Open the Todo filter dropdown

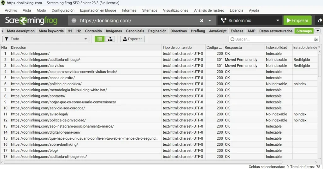[46, 39]
